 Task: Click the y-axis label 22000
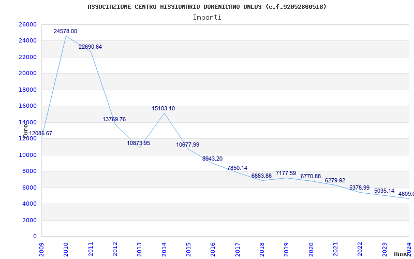[x=27, y=57]
